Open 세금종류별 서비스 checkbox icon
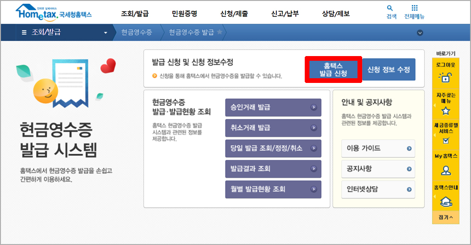The image size is (471, 245). (x=446, y=140)
